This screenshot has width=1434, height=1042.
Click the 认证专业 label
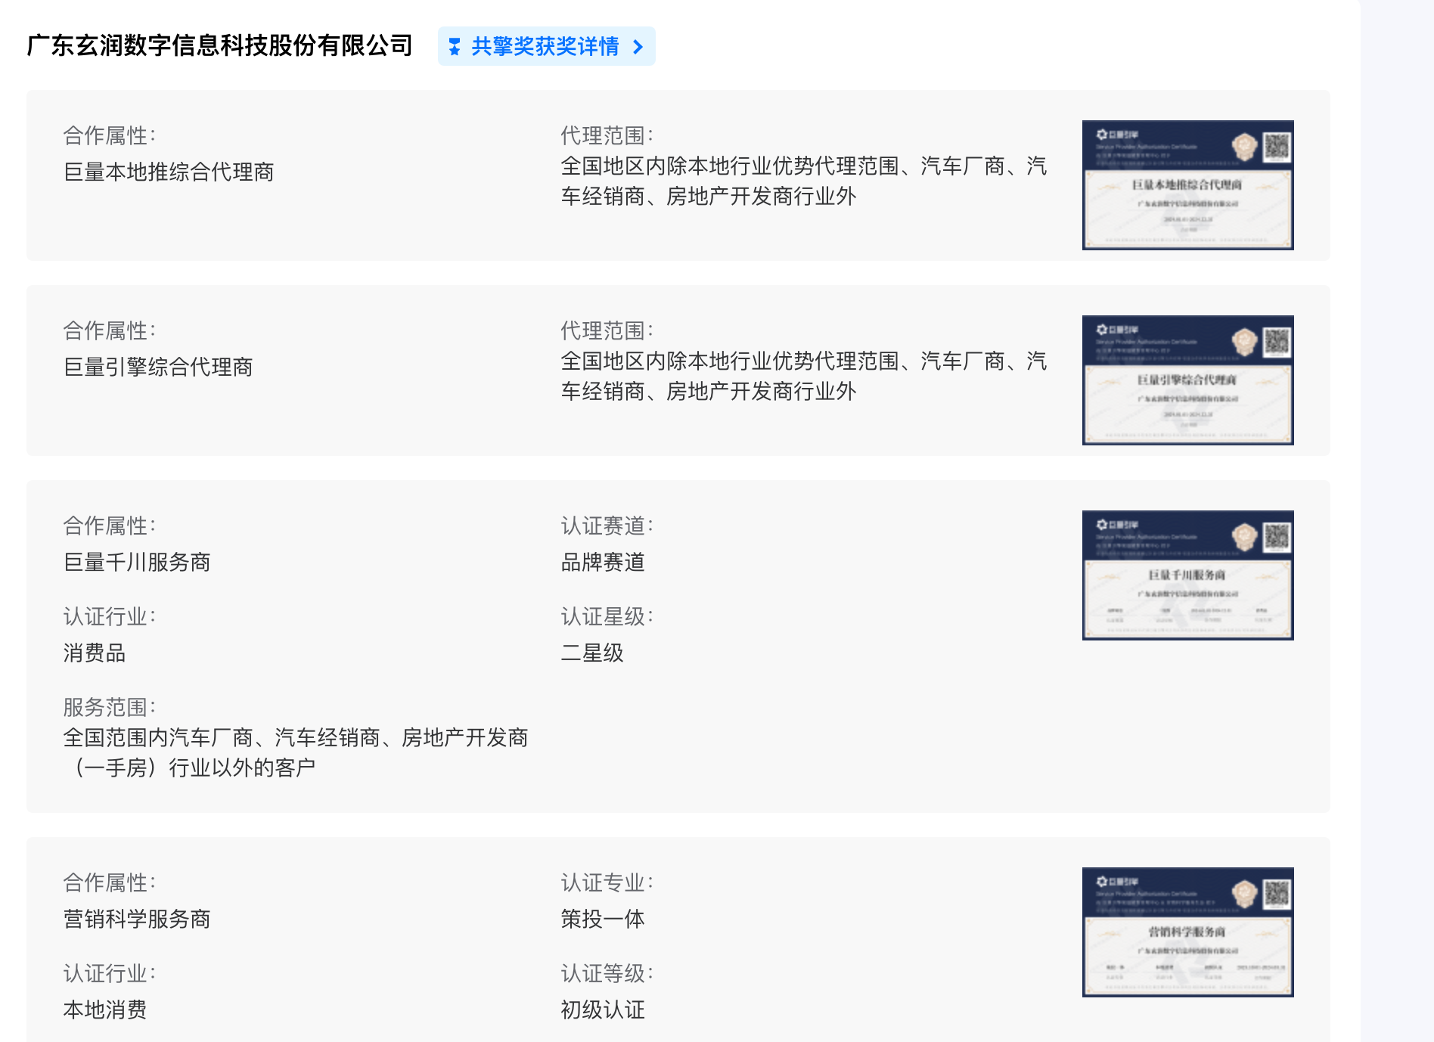[607, 882]
